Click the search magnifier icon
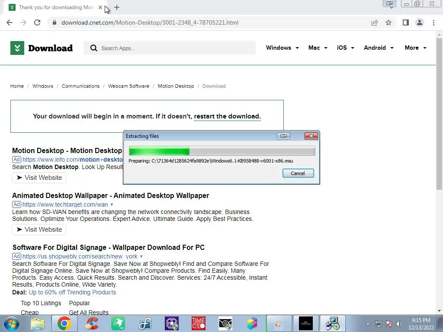 pyautogui.click(x=93, y=48)
